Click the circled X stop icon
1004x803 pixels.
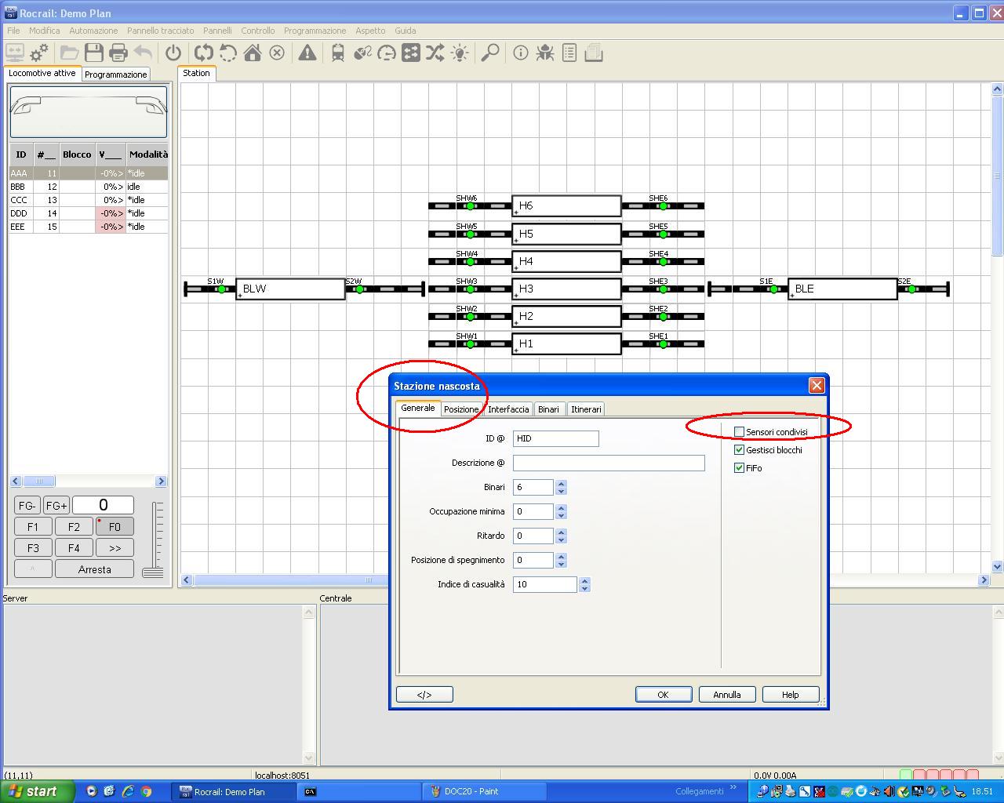tap(277, 53)
